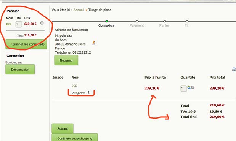Click 'M. polo zaz' name line
Viewport: 236px width, 141px height.
tap(63, 36)
